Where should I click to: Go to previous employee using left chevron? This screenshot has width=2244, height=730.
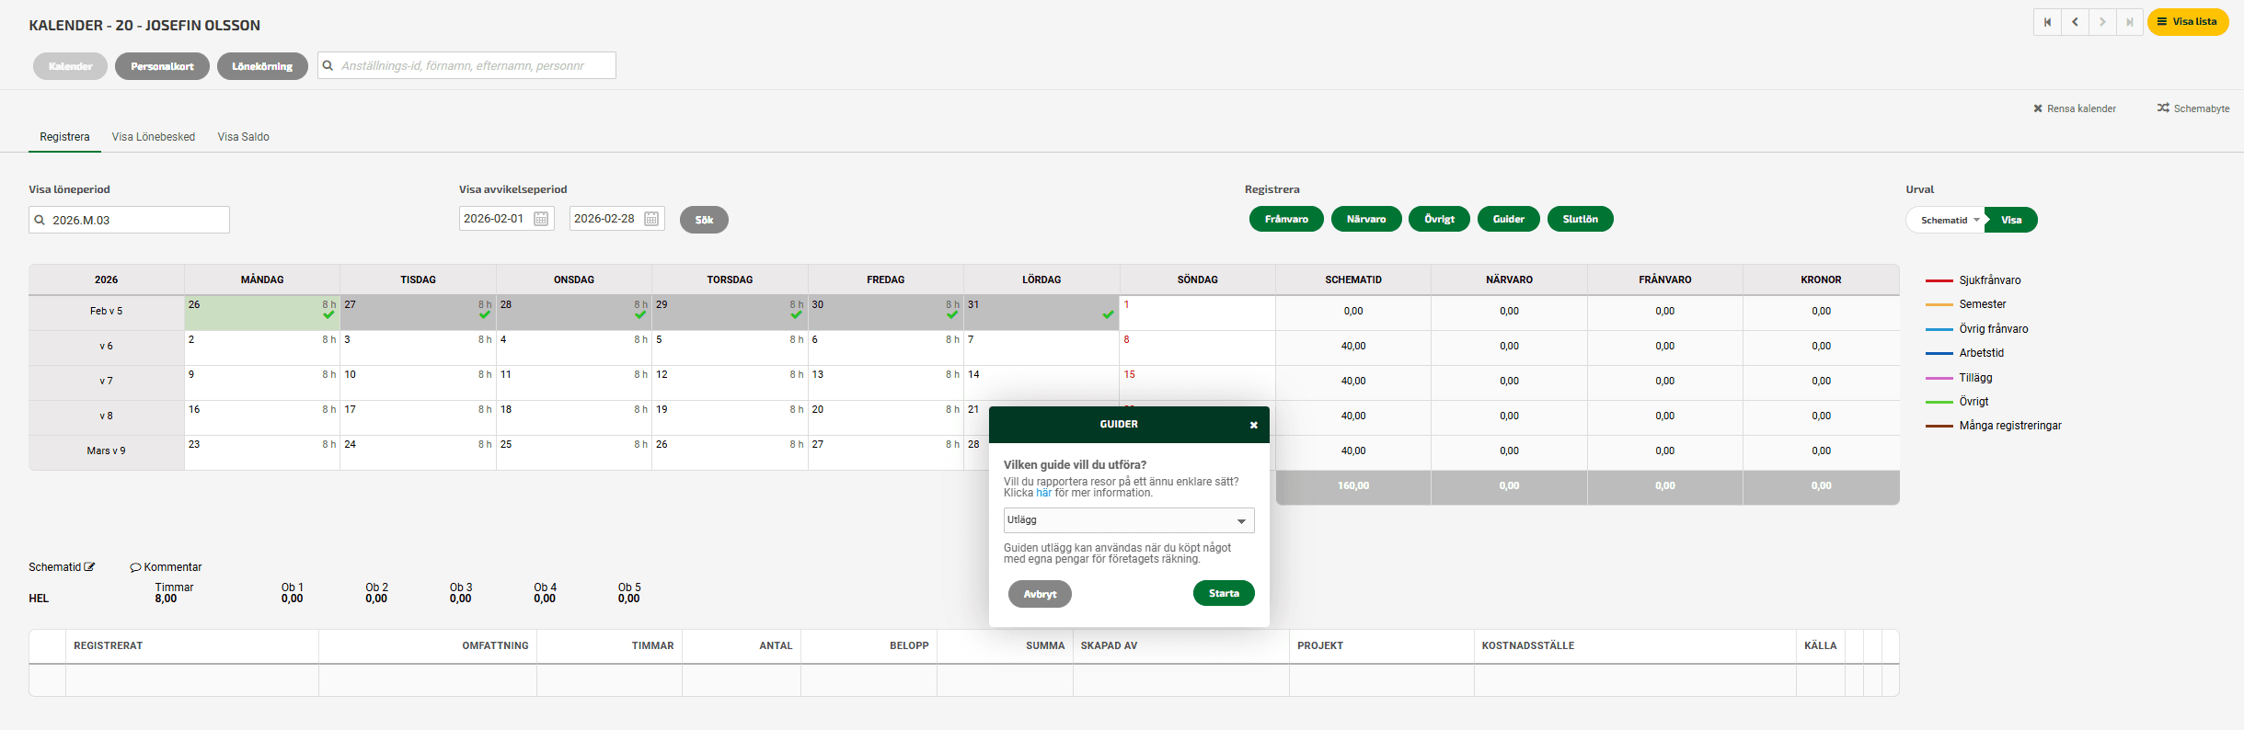(2075, 22)
